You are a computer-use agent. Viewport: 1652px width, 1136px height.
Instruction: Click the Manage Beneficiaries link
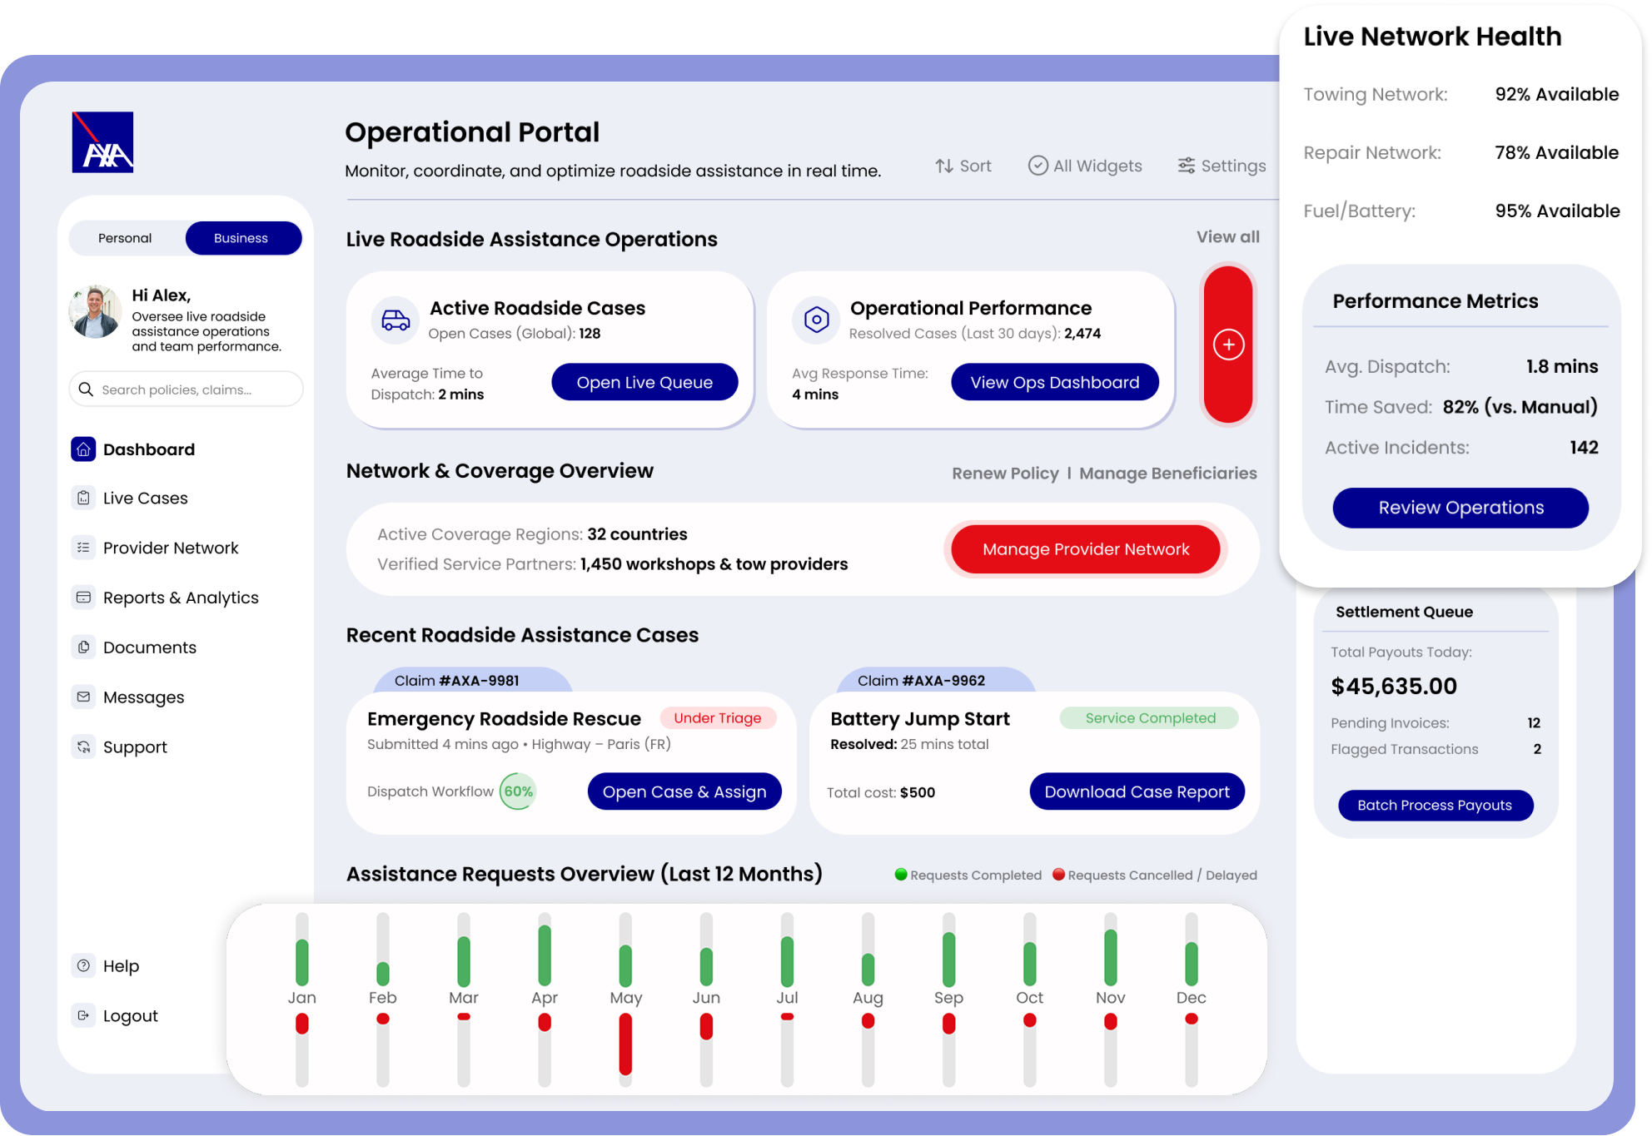coord(1167,474)
